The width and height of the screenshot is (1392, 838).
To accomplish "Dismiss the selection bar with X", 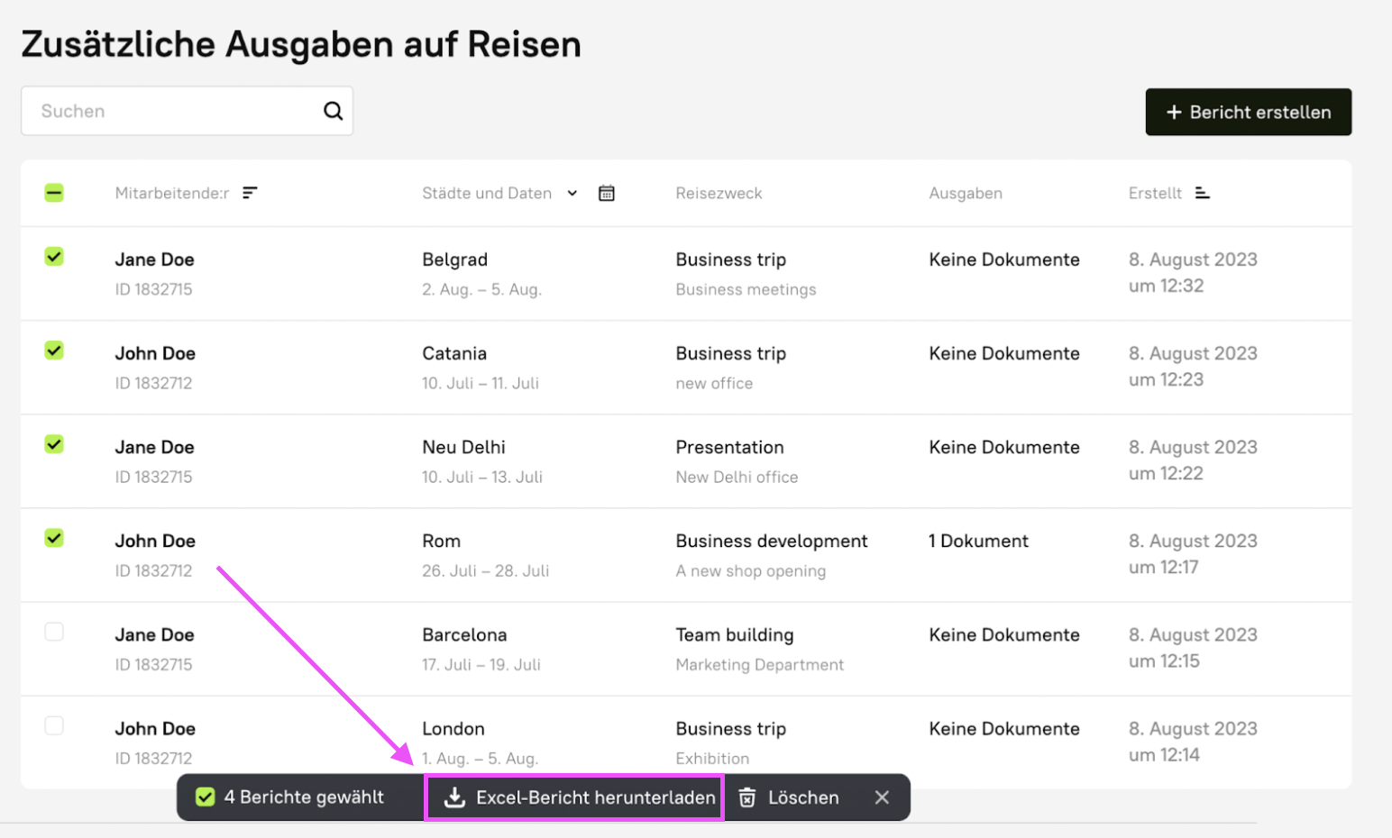I will 882,797.
